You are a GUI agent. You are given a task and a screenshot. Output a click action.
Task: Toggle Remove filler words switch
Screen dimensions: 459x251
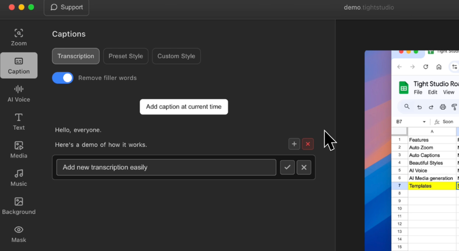click(62, 78)
